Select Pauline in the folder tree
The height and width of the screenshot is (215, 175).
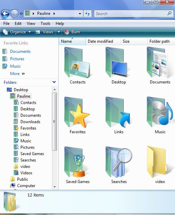[x=20, y=96]
